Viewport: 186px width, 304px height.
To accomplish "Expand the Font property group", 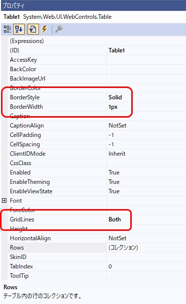I will tap(4, 201).
